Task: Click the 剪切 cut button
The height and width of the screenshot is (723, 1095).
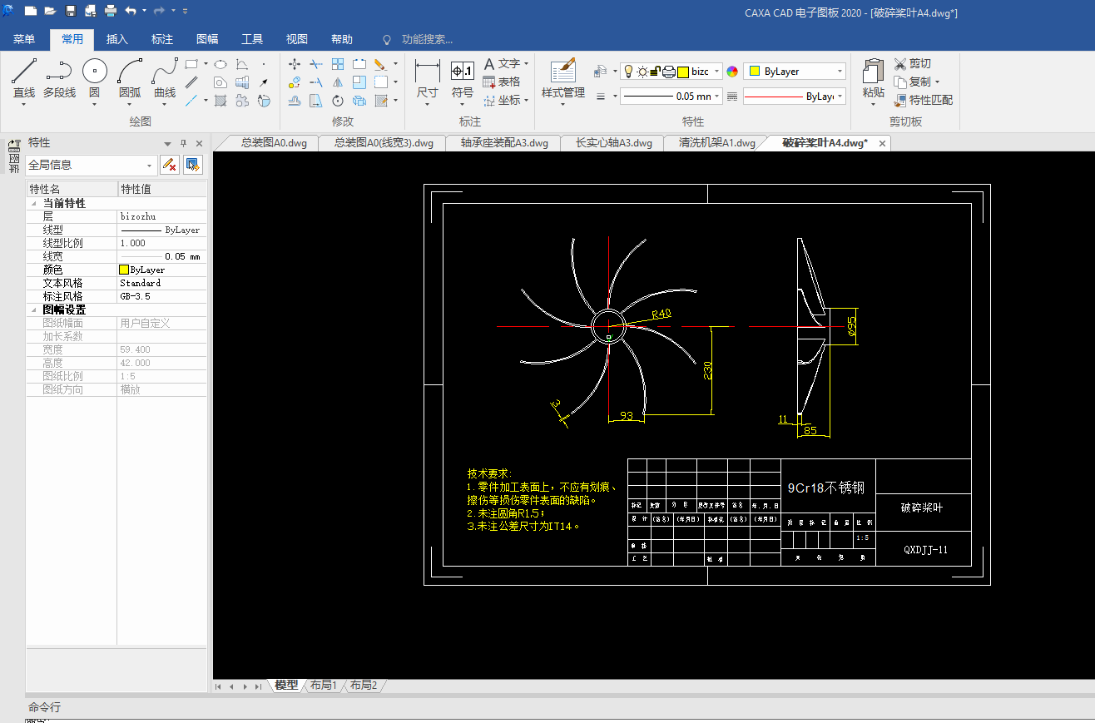Action: pyautogui.click(x=913, y=64)
